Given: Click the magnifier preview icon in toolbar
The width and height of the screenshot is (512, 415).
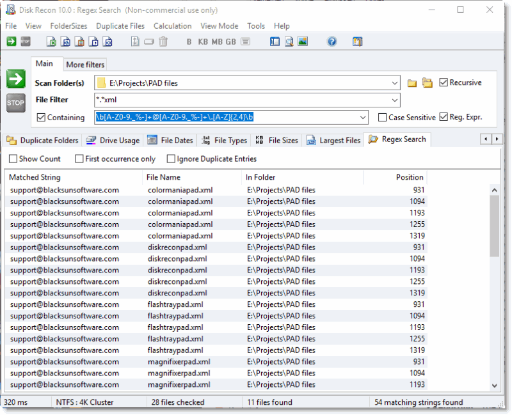Looking at the screenshot, I should coord(289,42).
